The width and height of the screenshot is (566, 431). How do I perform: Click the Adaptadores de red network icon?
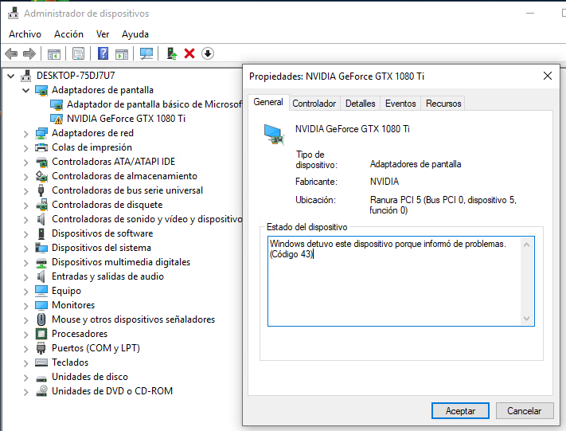coord(41,133)
